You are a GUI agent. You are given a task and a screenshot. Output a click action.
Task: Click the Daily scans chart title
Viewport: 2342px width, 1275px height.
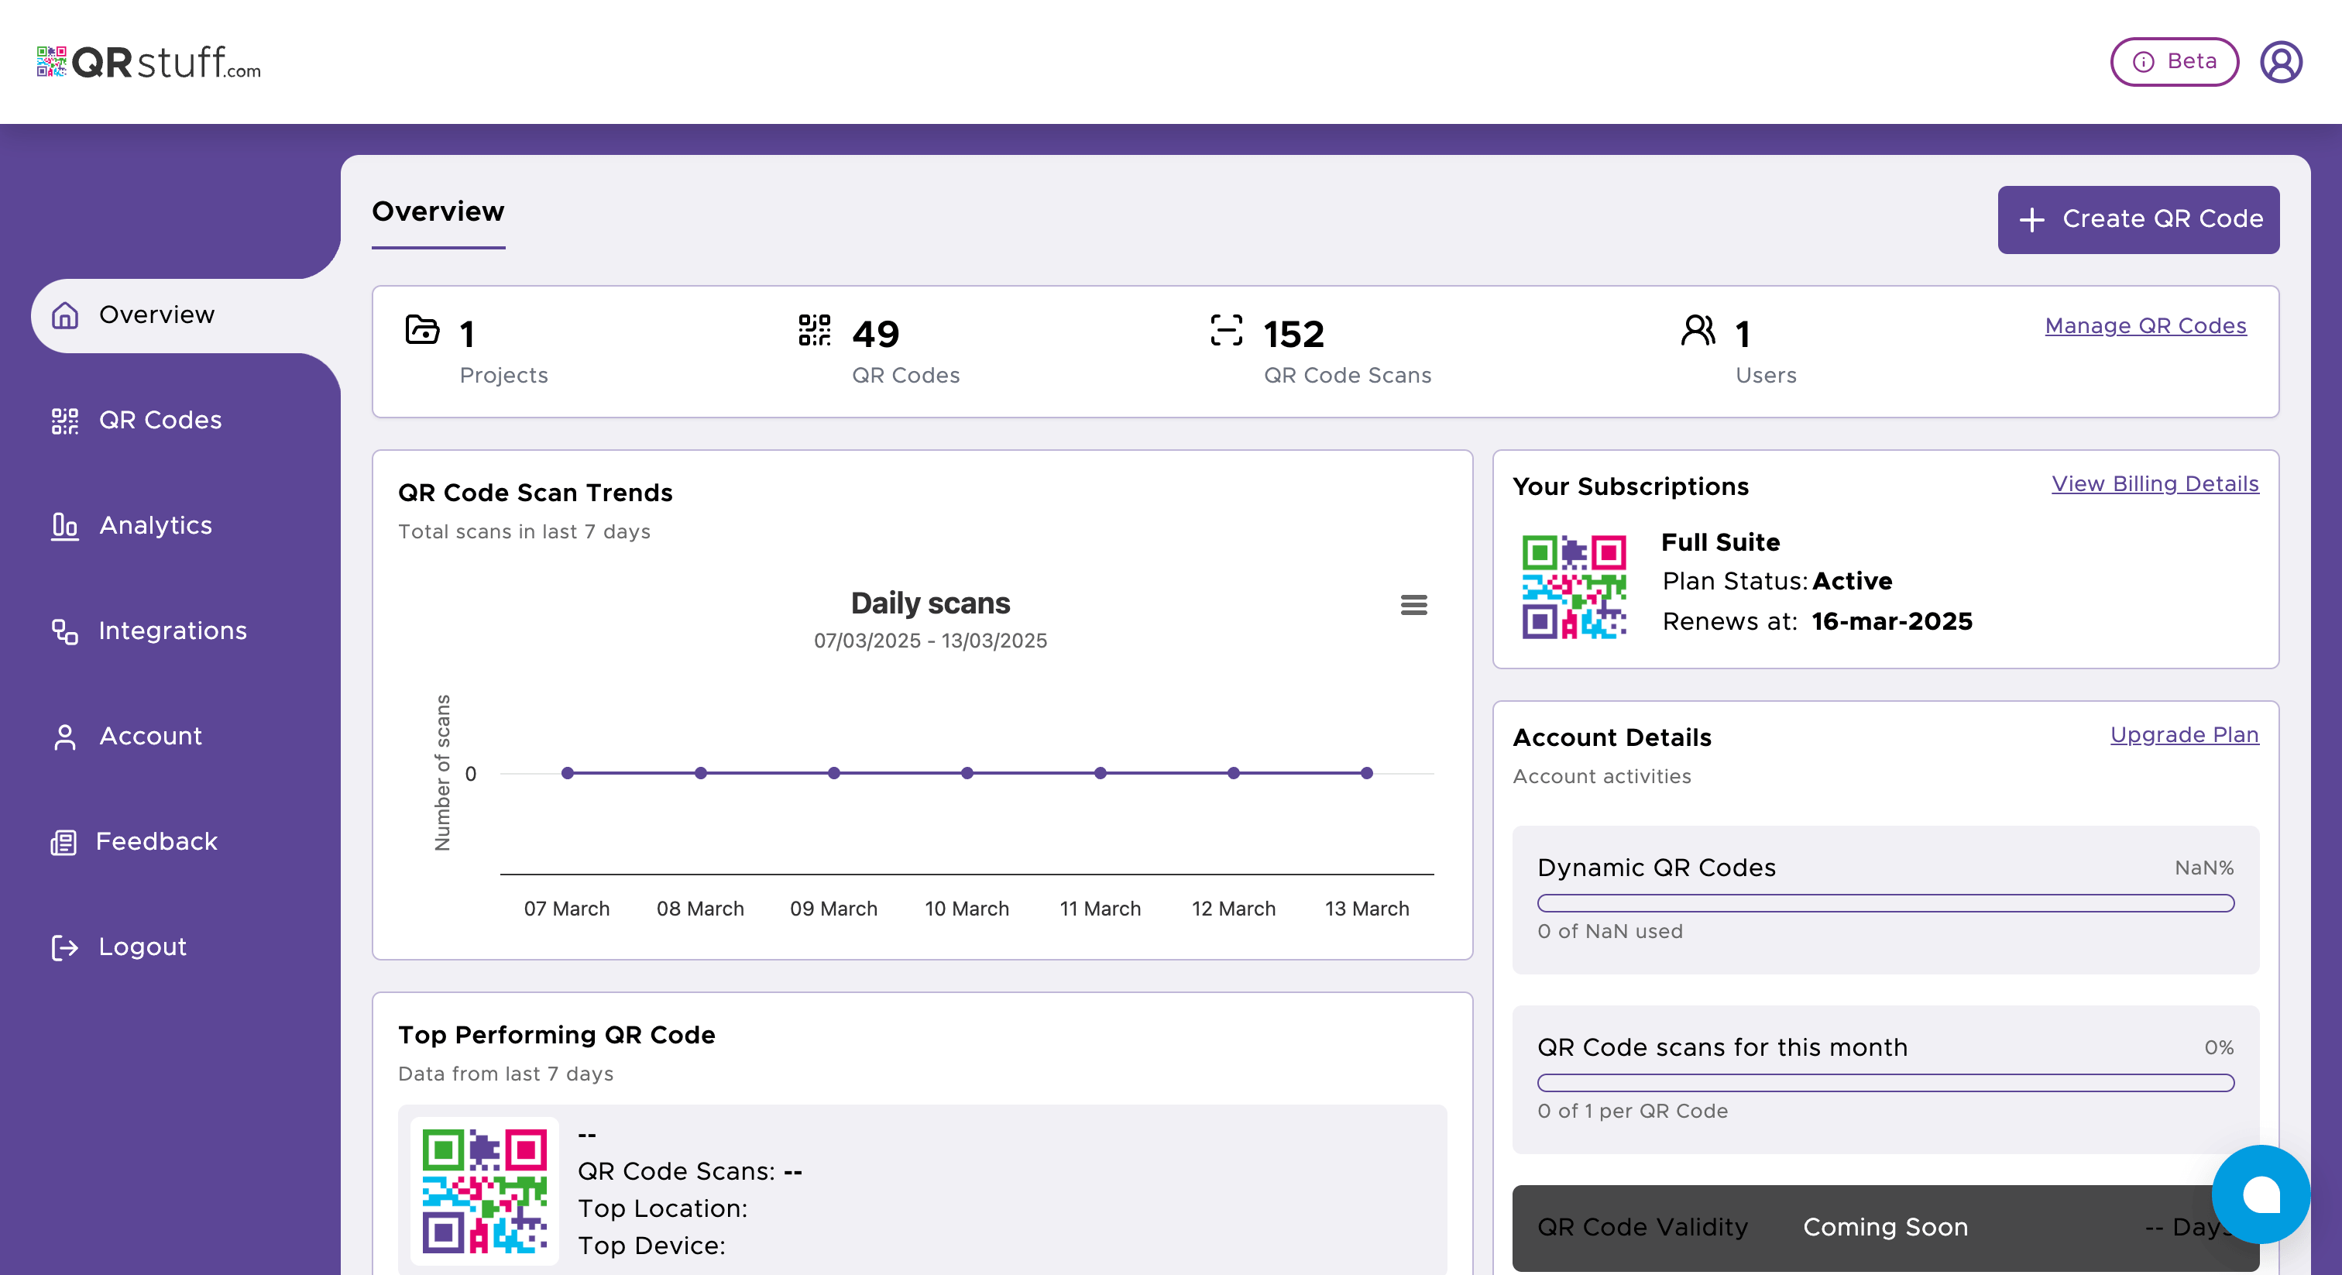[930, 604]
